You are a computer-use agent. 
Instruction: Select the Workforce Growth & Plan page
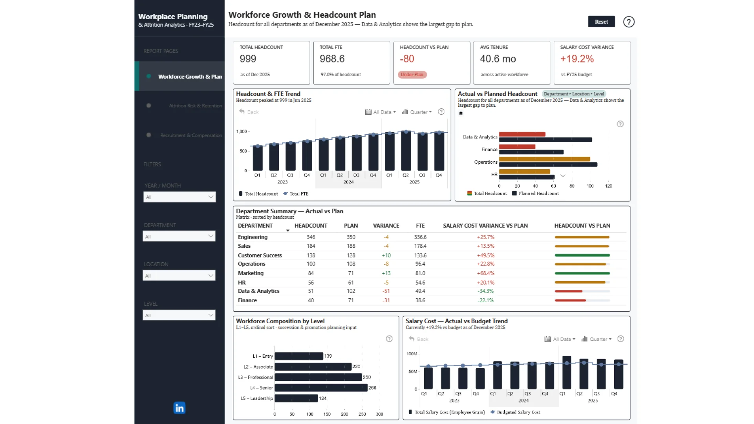(x=179, y=77)
